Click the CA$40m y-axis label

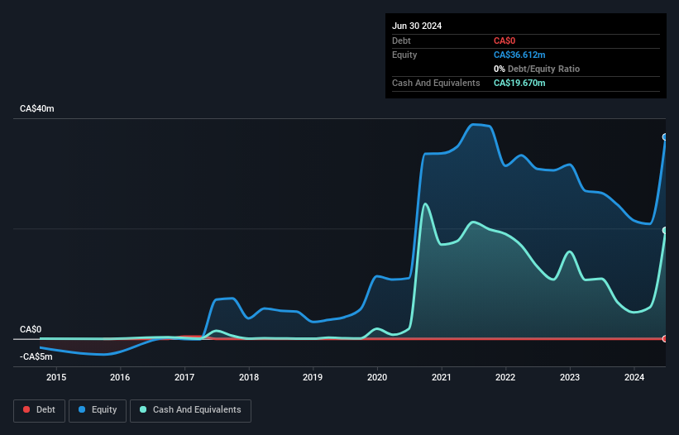[x=37, y=108]
